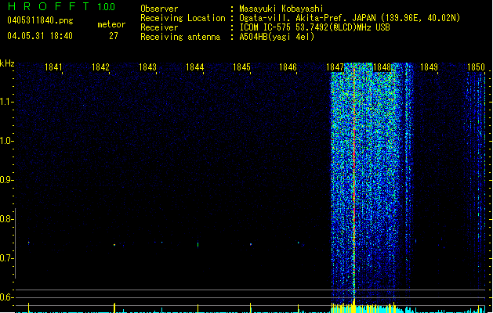Select the date stamp 04.05.31 18:40
This screenshot has height=313, width=493.
pyautogui.click(x=40, y=36)
